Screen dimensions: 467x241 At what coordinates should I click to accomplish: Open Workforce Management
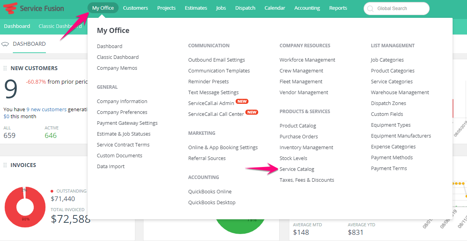[x=307, y=60]
